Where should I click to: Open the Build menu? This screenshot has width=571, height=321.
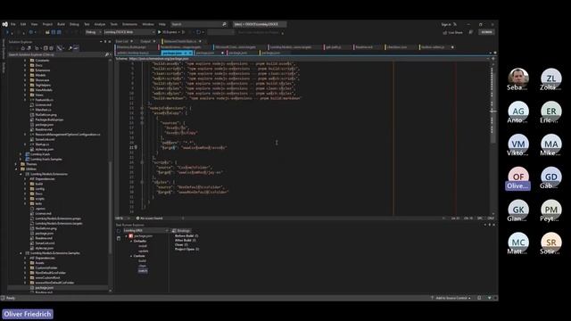pos(61,24)
